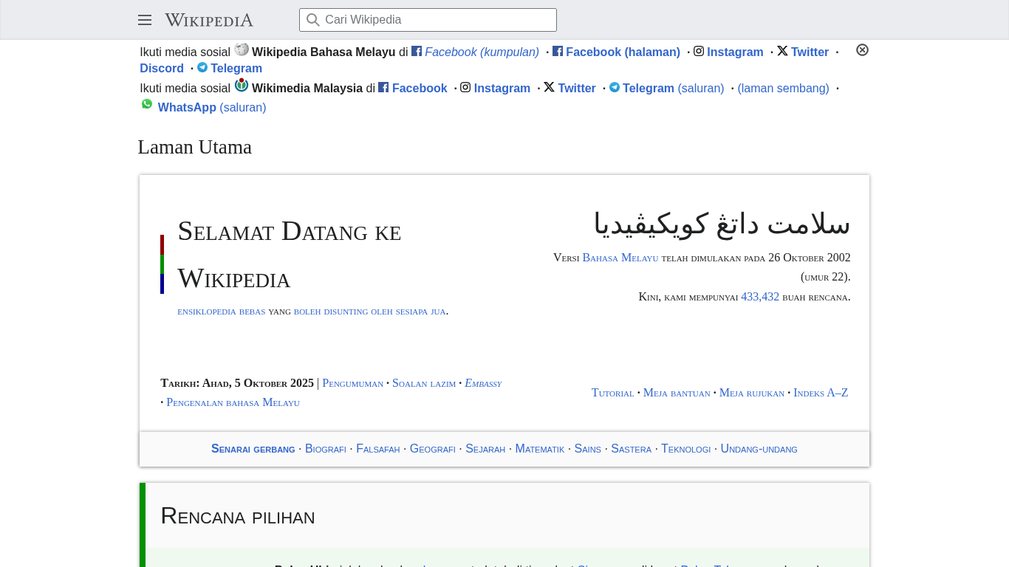Click the Instagram icon for Wikimedia Malaysia
Screen dimensions: 1009x567
click(x=465, y=87)
